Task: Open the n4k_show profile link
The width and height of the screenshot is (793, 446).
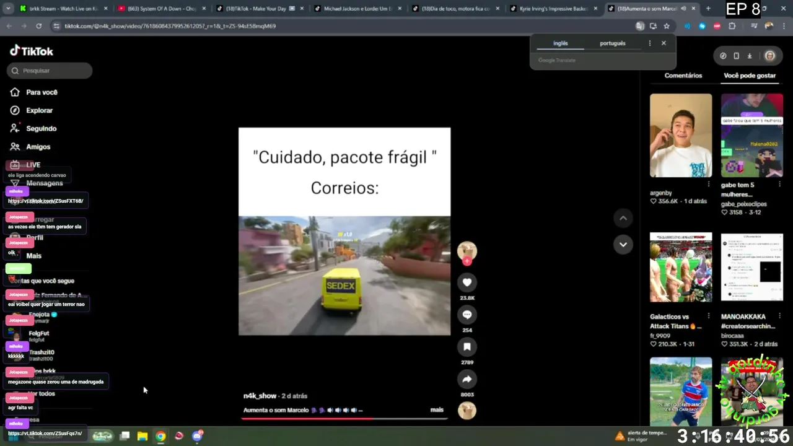Action: point(260,396)
